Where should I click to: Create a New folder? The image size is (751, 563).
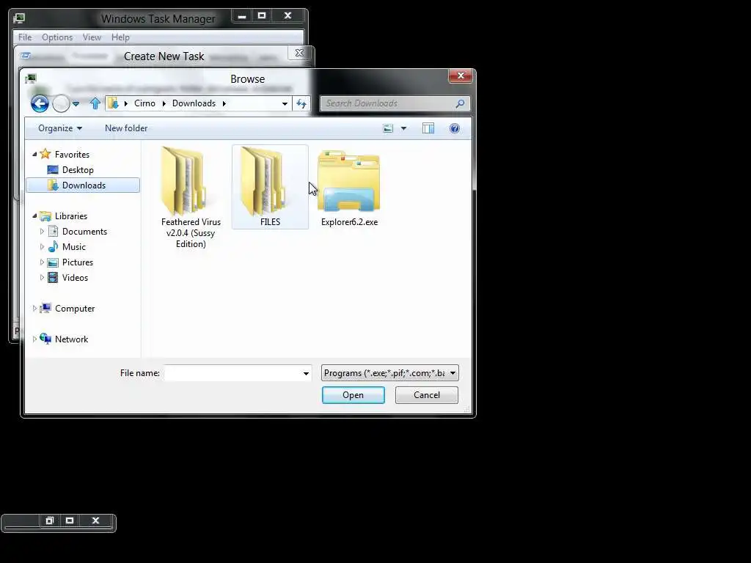[126, 128]
